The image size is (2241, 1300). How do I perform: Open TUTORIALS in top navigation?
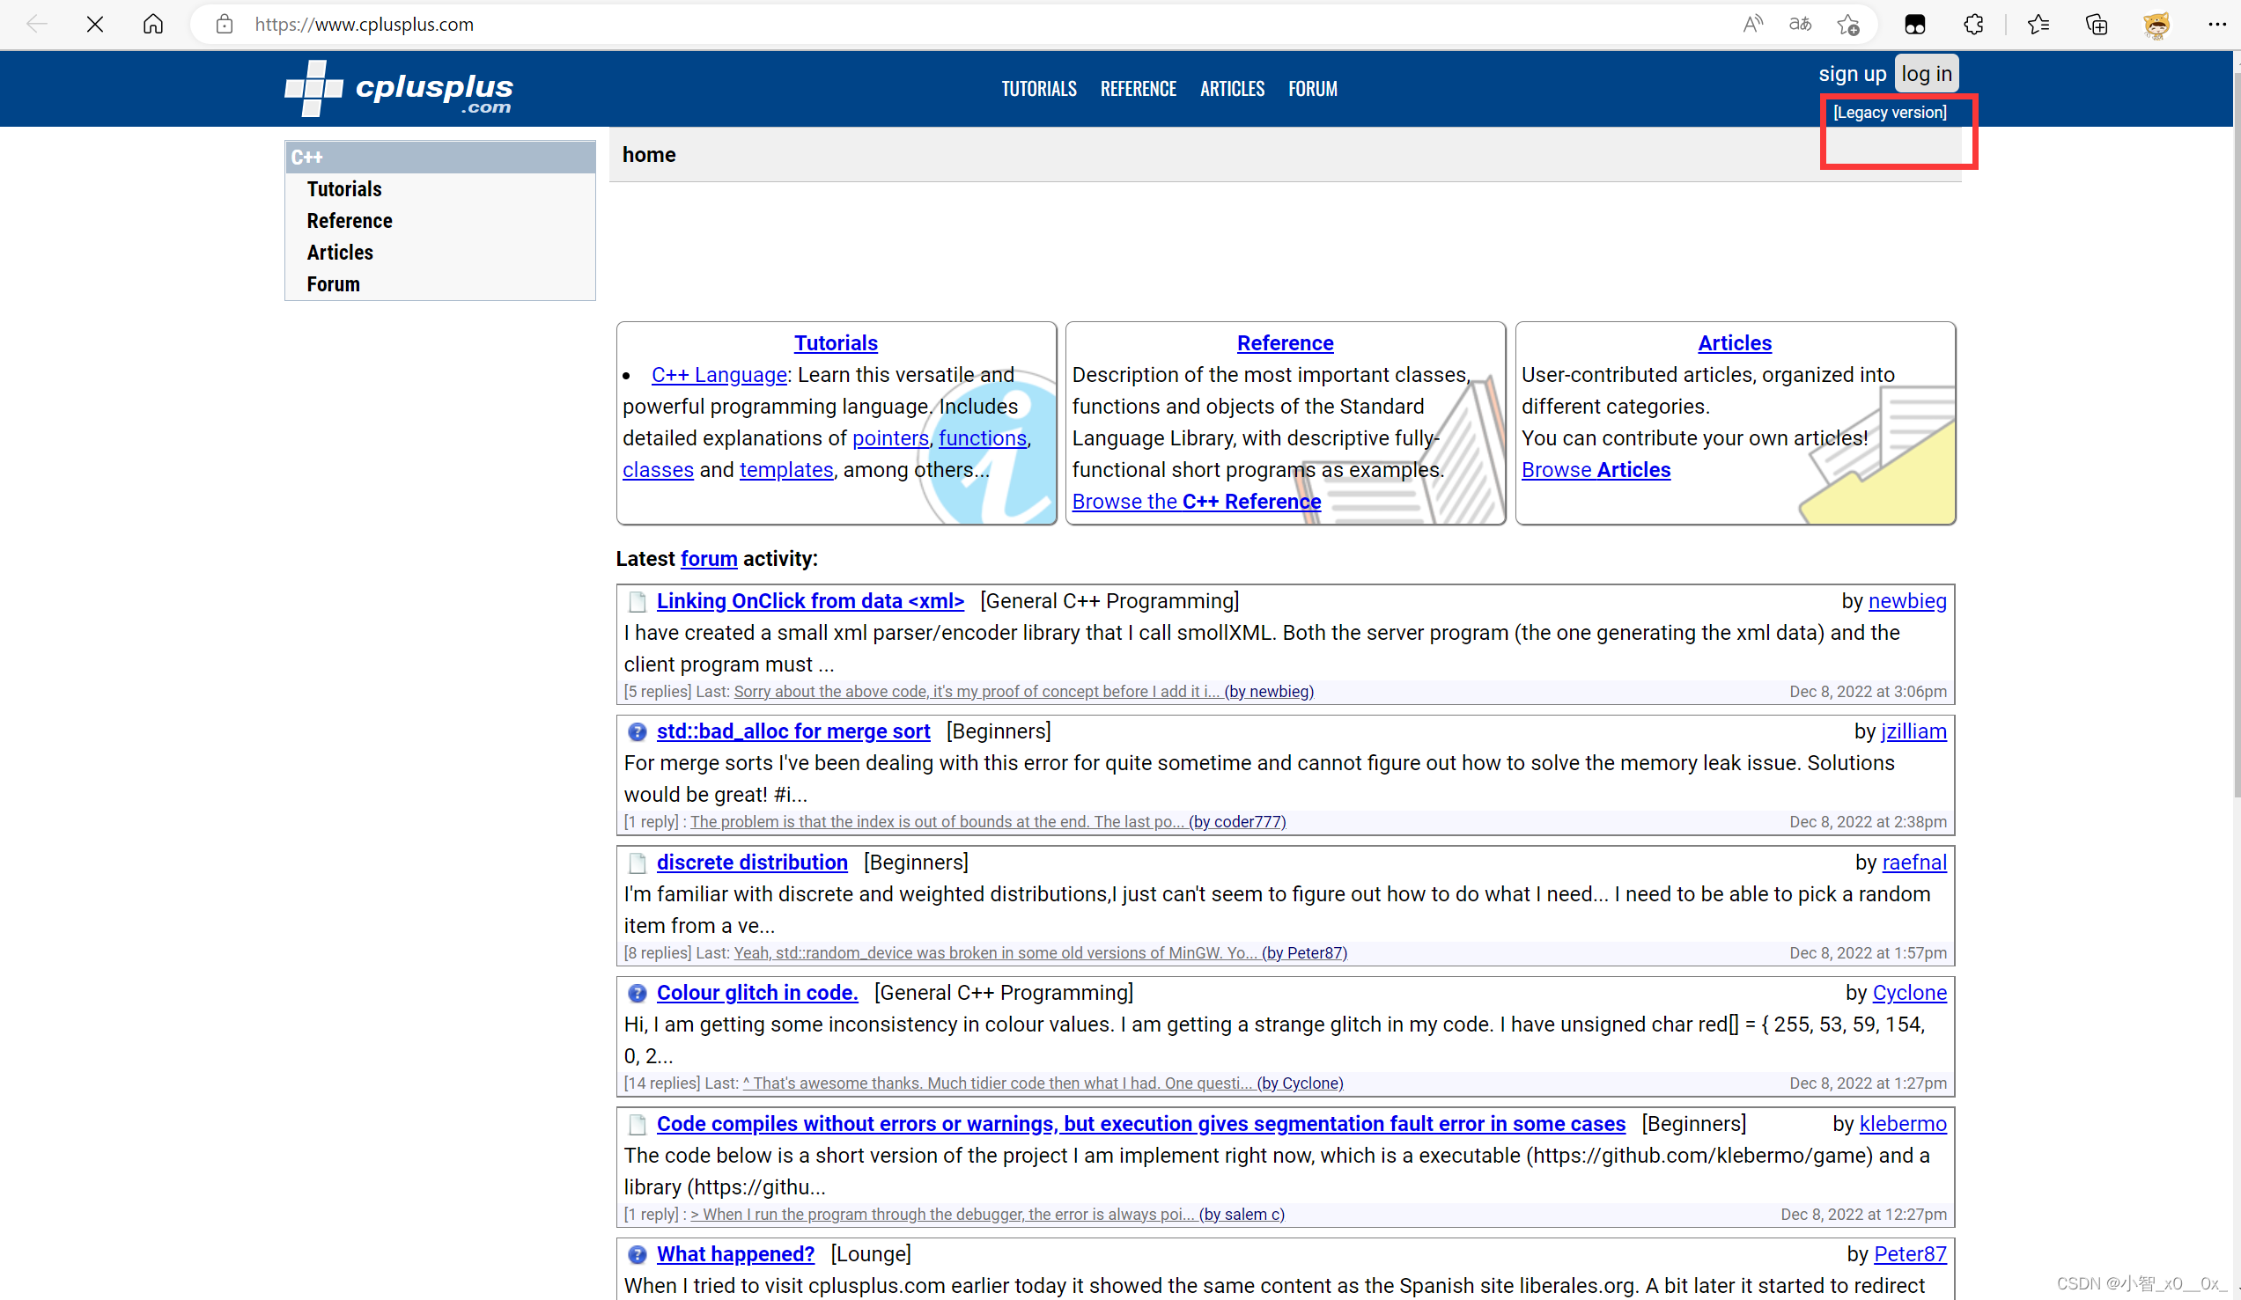coord(1039,89)
